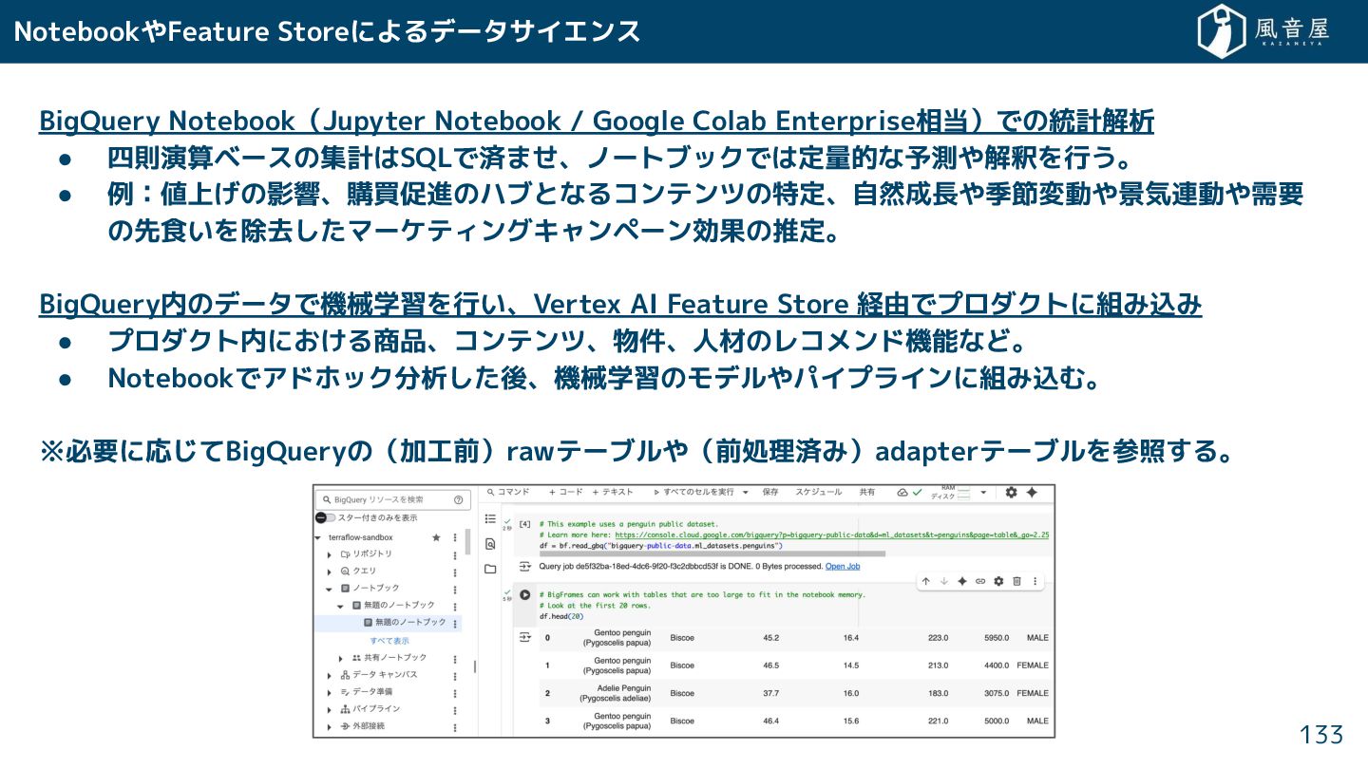Image resolution: width=1368 pixels, height=769 pixels.
Task: Open the find and replace sidebar icon
Action: 490,544
